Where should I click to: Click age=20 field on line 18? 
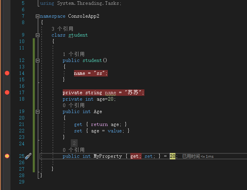106,99
